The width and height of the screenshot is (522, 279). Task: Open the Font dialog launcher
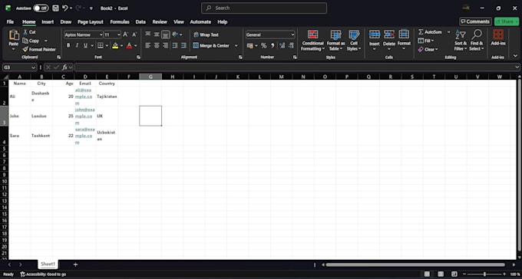[138, 57]
